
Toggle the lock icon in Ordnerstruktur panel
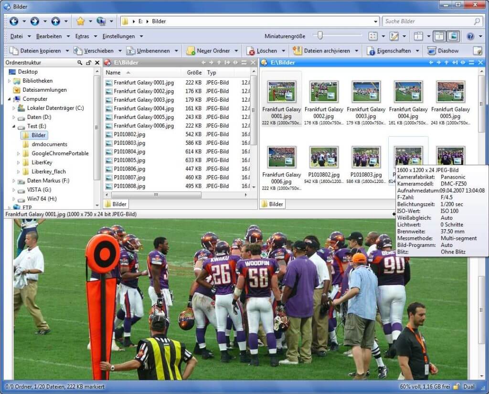[x=88, y=63]
